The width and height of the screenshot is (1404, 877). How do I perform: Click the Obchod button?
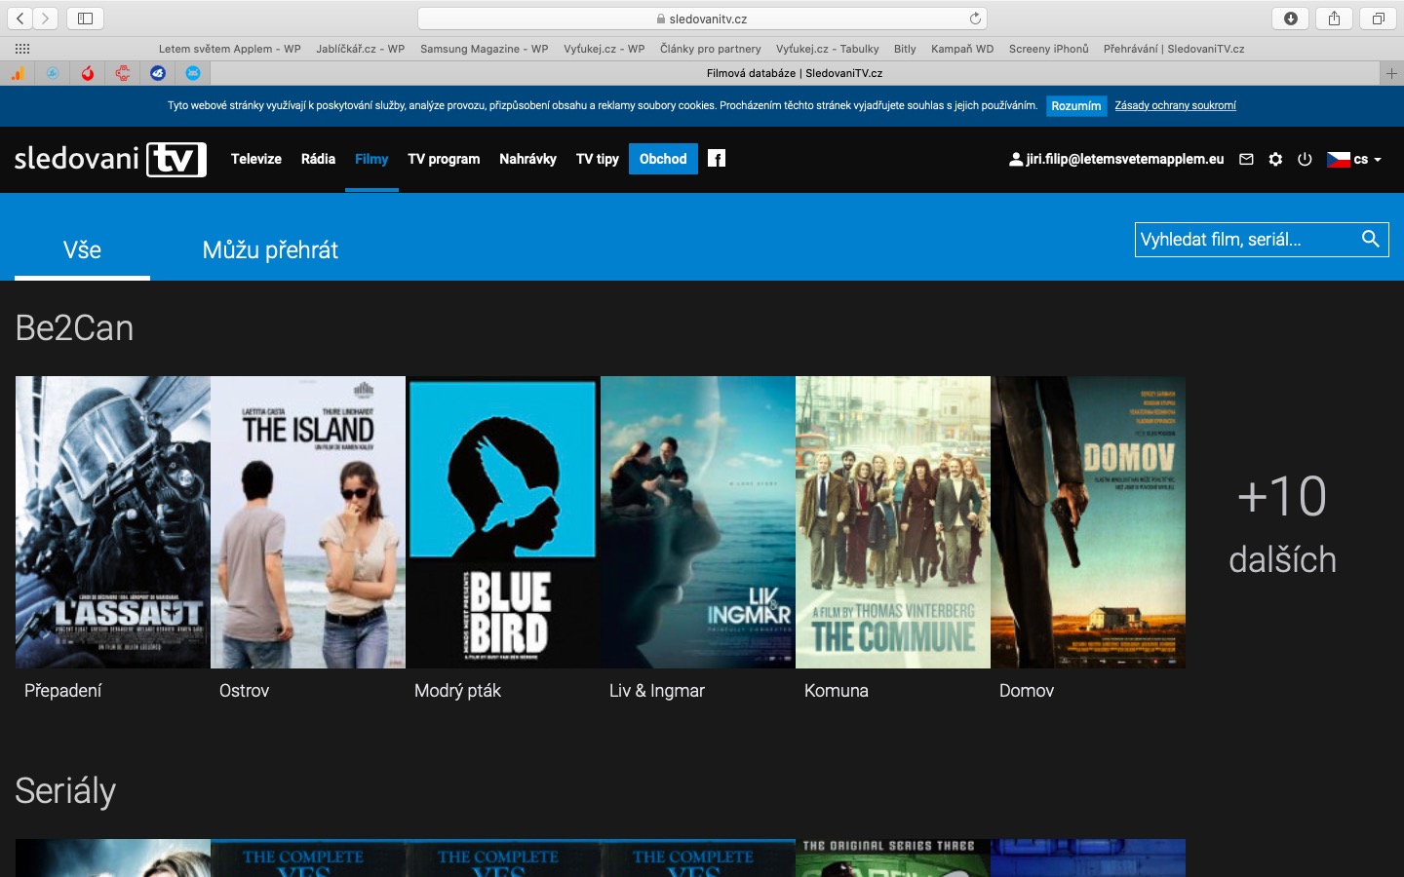point(663,159)
